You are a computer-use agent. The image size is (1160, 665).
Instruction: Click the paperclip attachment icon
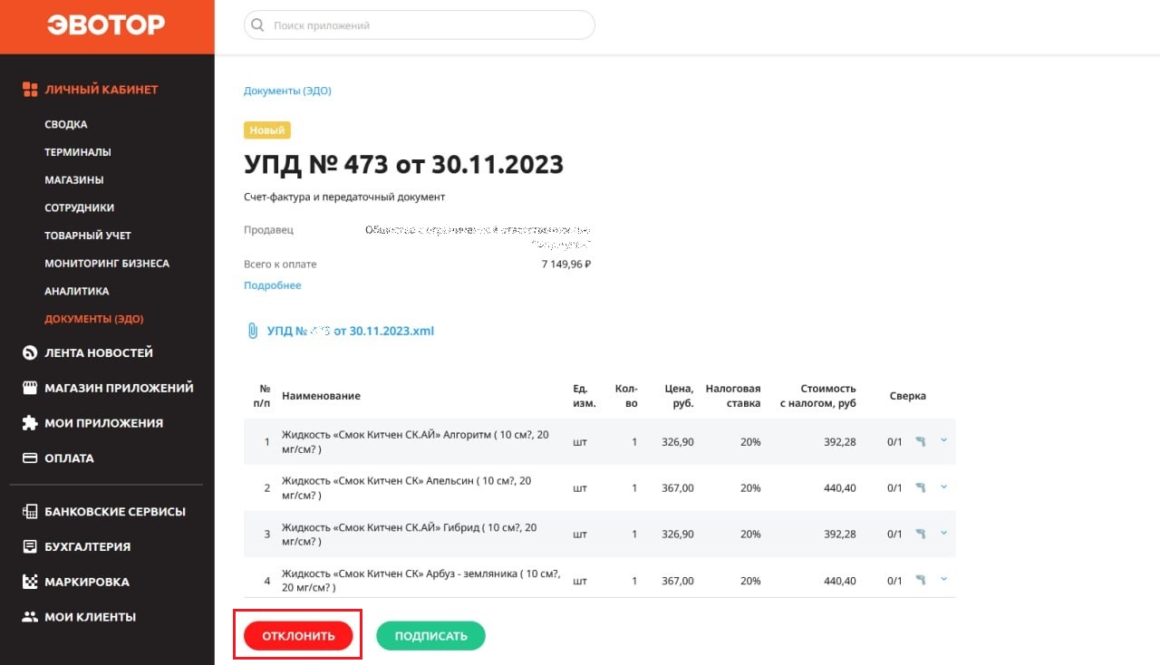[253, 332]
